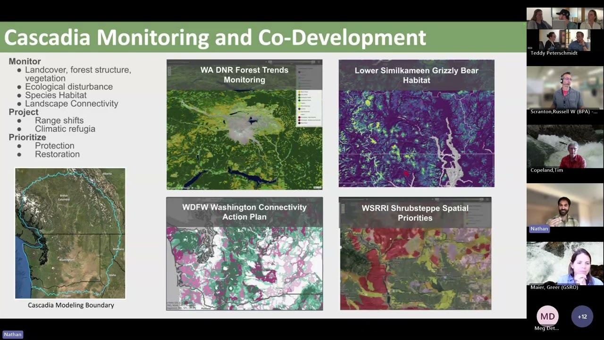Click the 'Ecological disturbance' bullet
Viewport: 604px width, 340px height.
[69, 87]
